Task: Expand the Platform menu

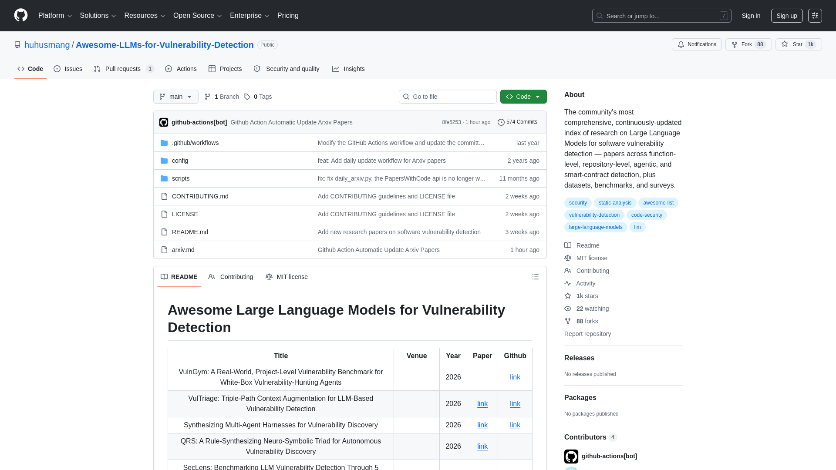Action: coord(55,16)
